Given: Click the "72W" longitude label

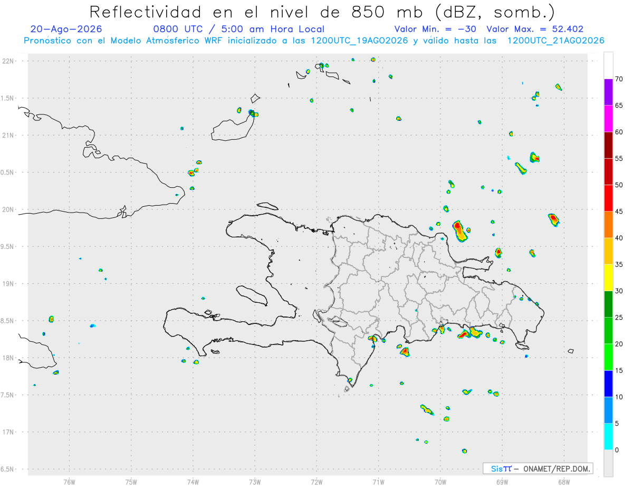Looking at the screenshot, I should click(316, 482).
